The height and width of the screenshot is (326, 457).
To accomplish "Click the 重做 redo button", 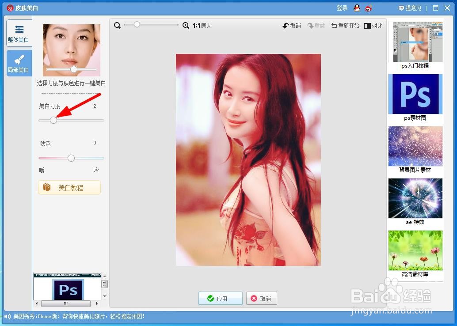I will tap(316, 26).
